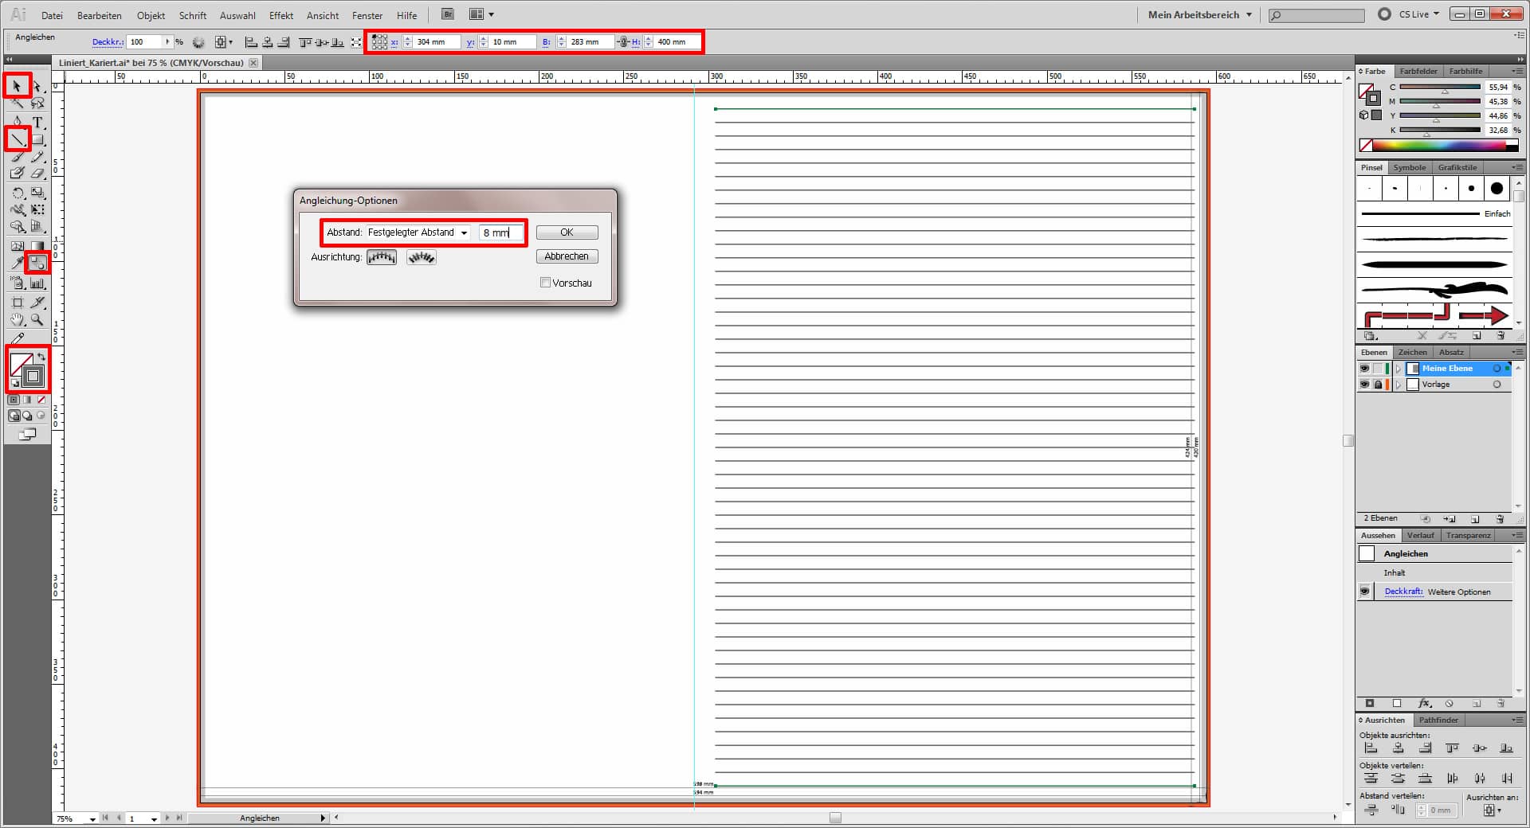This screenshot has width=1530, height=828.
Task: Click the Eyedropper tool
Action: pos(18,262)
